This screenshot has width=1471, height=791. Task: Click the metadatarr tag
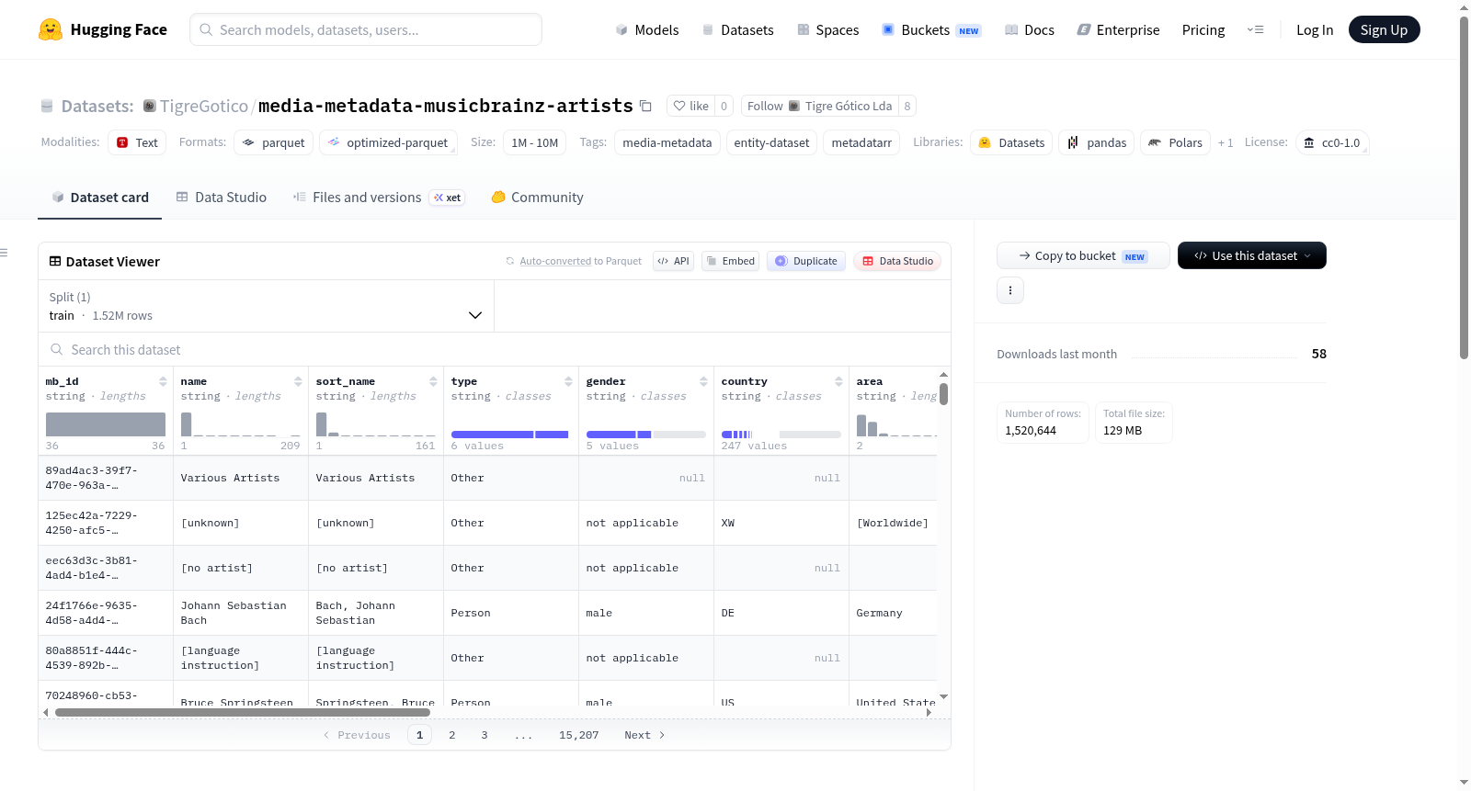tap(861, 142)
